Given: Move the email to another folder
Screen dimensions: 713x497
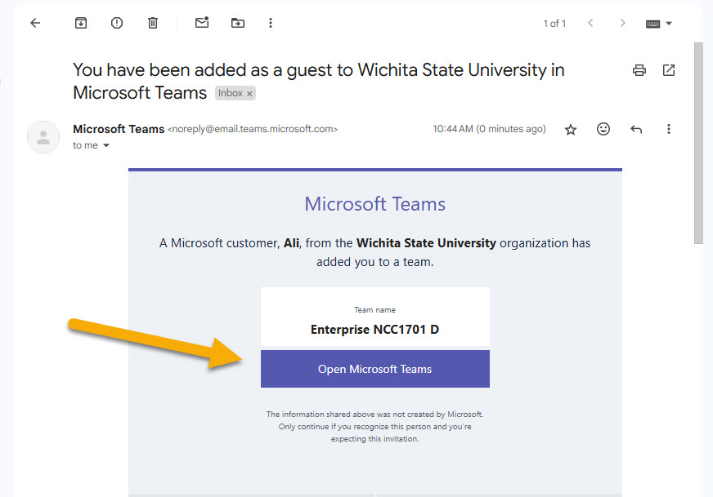Looking at the screenshot, I should point(237,22).
